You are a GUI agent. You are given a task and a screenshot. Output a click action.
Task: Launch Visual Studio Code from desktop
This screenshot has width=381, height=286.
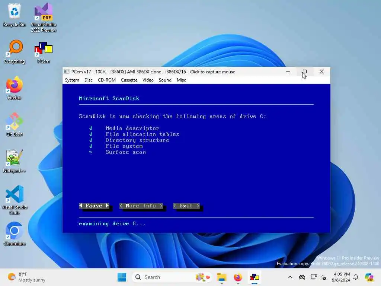click(x=15, y=200)
